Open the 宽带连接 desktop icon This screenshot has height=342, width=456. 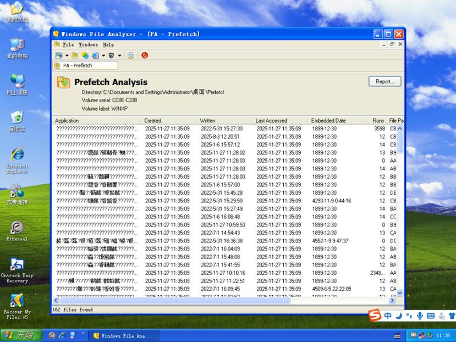[x=17, y=194]
